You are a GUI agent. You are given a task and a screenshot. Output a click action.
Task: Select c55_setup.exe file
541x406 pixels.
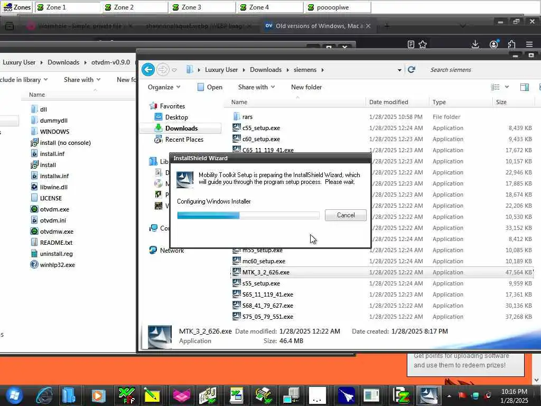pos(261,128)
